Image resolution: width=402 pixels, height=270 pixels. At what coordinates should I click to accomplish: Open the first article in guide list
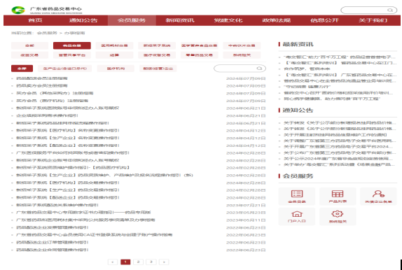42,78
